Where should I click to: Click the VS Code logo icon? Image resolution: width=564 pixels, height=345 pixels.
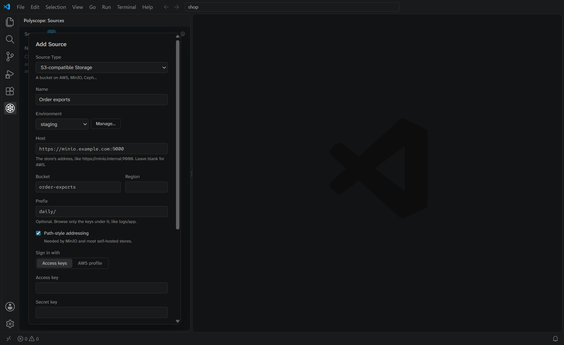7,7
